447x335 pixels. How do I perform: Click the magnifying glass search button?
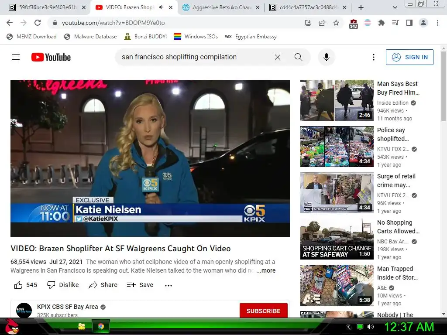(x=299, y=57)
